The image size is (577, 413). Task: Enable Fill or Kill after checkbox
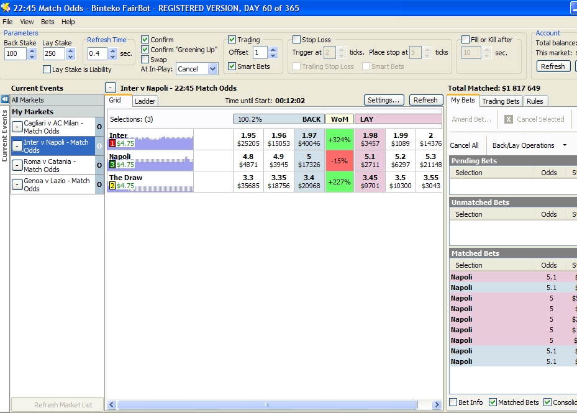pos(465,39)
